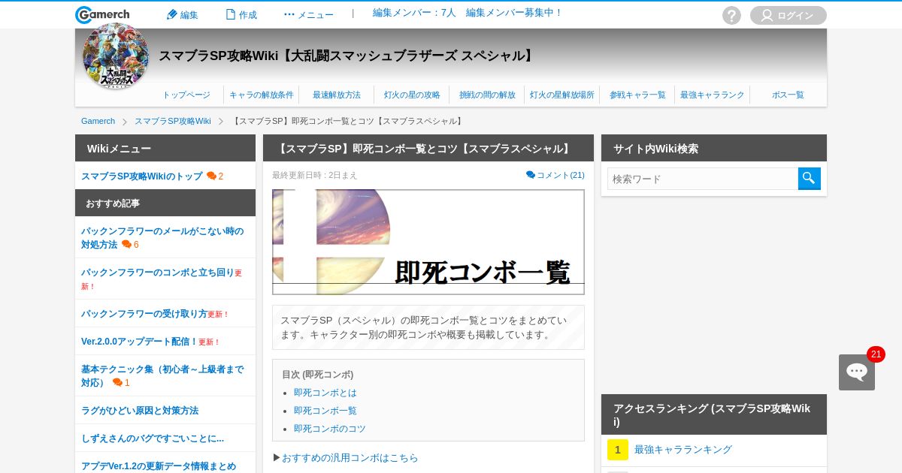
Task: Click the アクセスランキング panel header
Action: pos(714,414)
